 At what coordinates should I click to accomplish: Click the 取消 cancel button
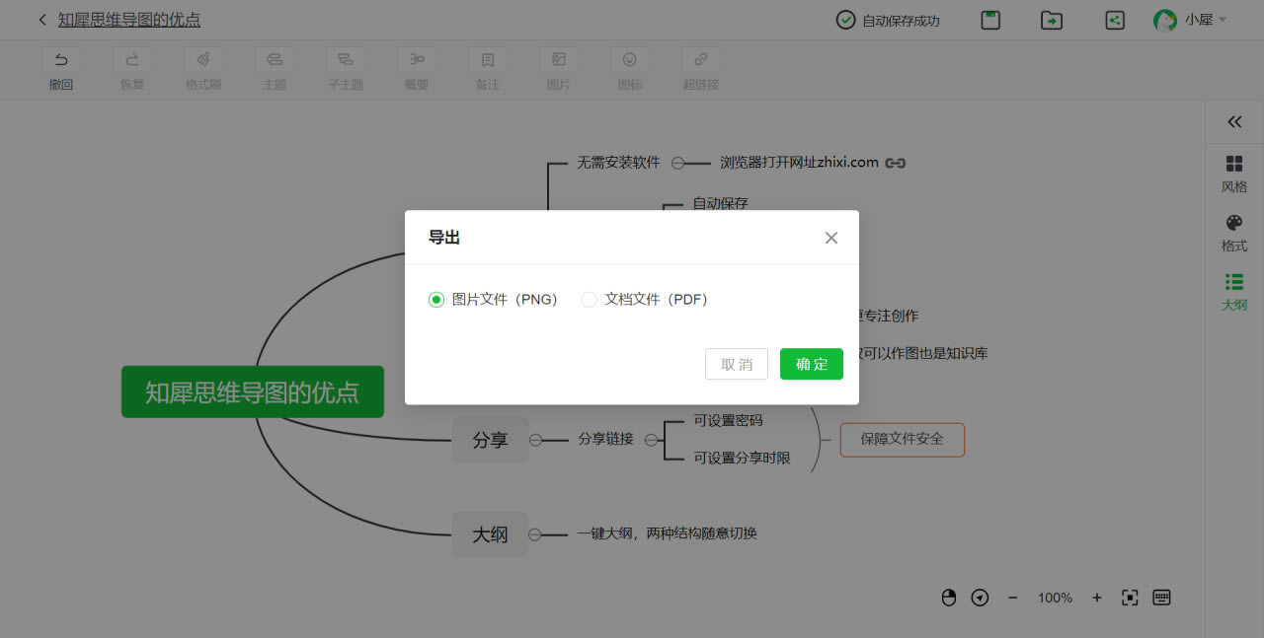[x=737, y=364]
